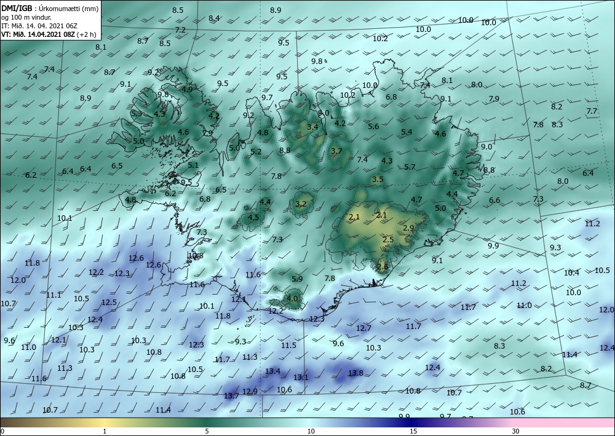
Task: Click the 3.7 value on the map
Action: [336, 151]
